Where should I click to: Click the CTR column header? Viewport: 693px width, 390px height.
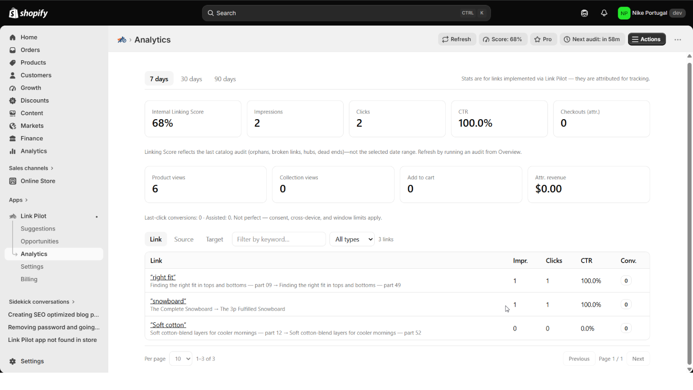[x=586, y=260]
